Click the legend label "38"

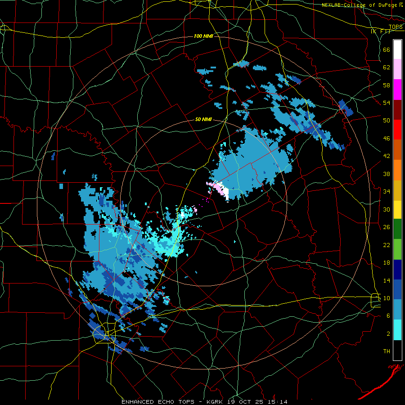(387, 174)
